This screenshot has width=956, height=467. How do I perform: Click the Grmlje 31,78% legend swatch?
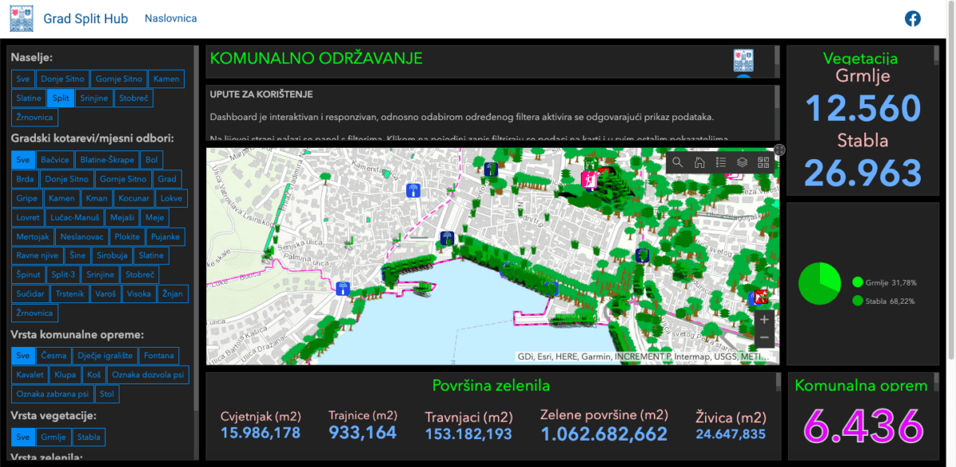point(857,282)
